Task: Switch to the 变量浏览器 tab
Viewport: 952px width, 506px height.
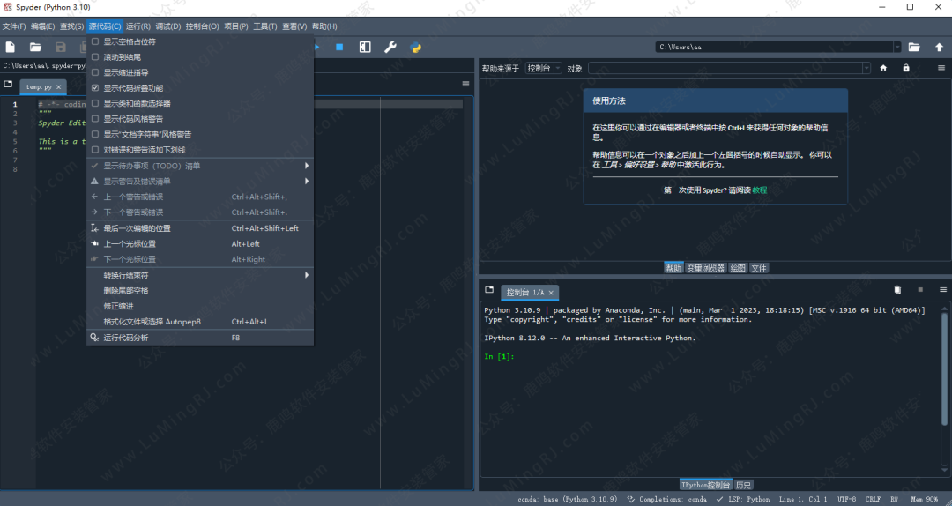Action: tap(705, 268)
